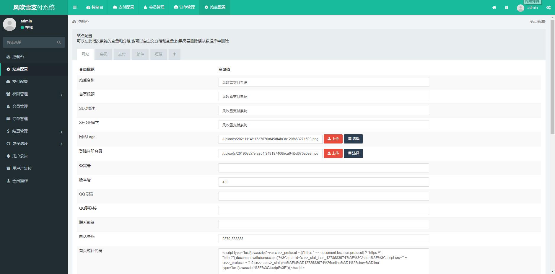Switch to the 会员 config tab
Screen dimensions: 555x274
(x=104, y=54)
